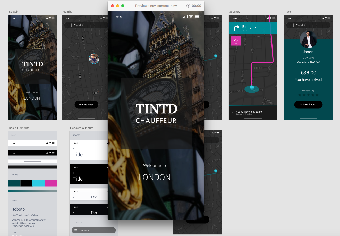The image size is (340, 236).
Task: Select the dark teal color swatch
Action: 14,183
